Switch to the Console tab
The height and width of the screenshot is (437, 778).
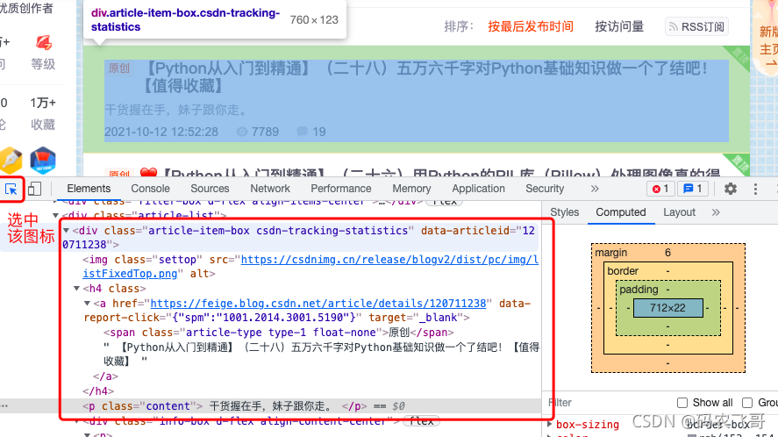point(150,189)
